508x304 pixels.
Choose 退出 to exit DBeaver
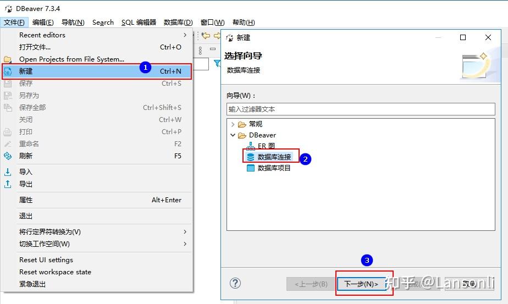pyautogui.click(x=97, y=216)
